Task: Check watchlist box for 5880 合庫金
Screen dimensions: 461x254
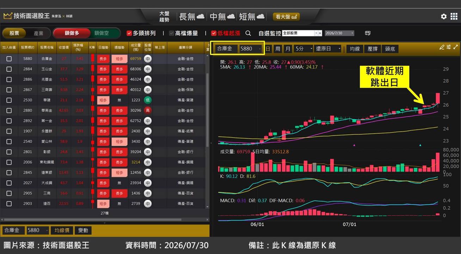Action: pos(9,59)
